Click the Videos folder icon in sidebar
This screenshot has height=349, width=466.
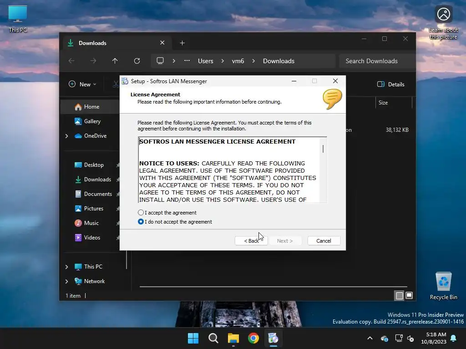[78, 237]
